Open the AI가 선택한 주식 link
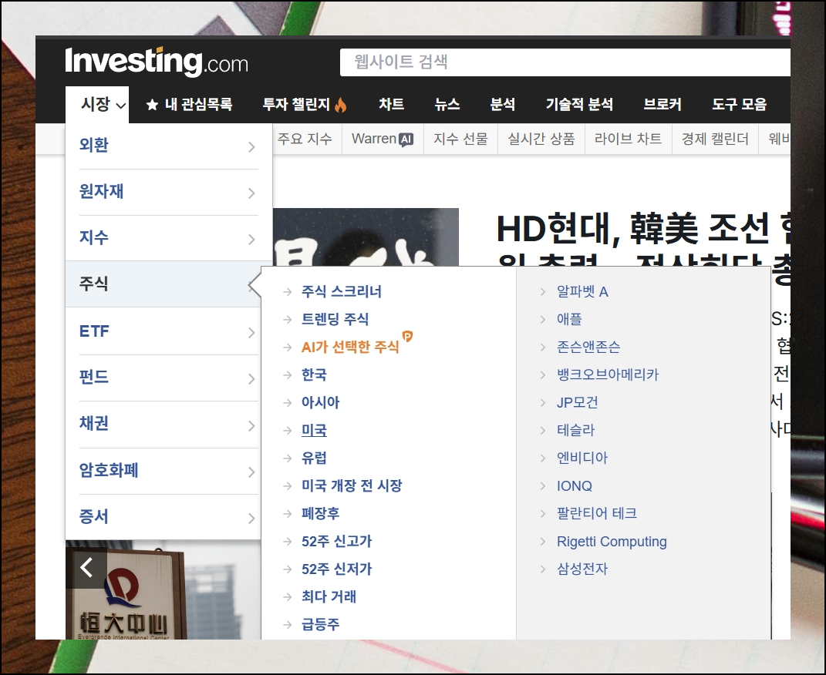The width and height of the screenshot is (826, 675). coord(350,348)
